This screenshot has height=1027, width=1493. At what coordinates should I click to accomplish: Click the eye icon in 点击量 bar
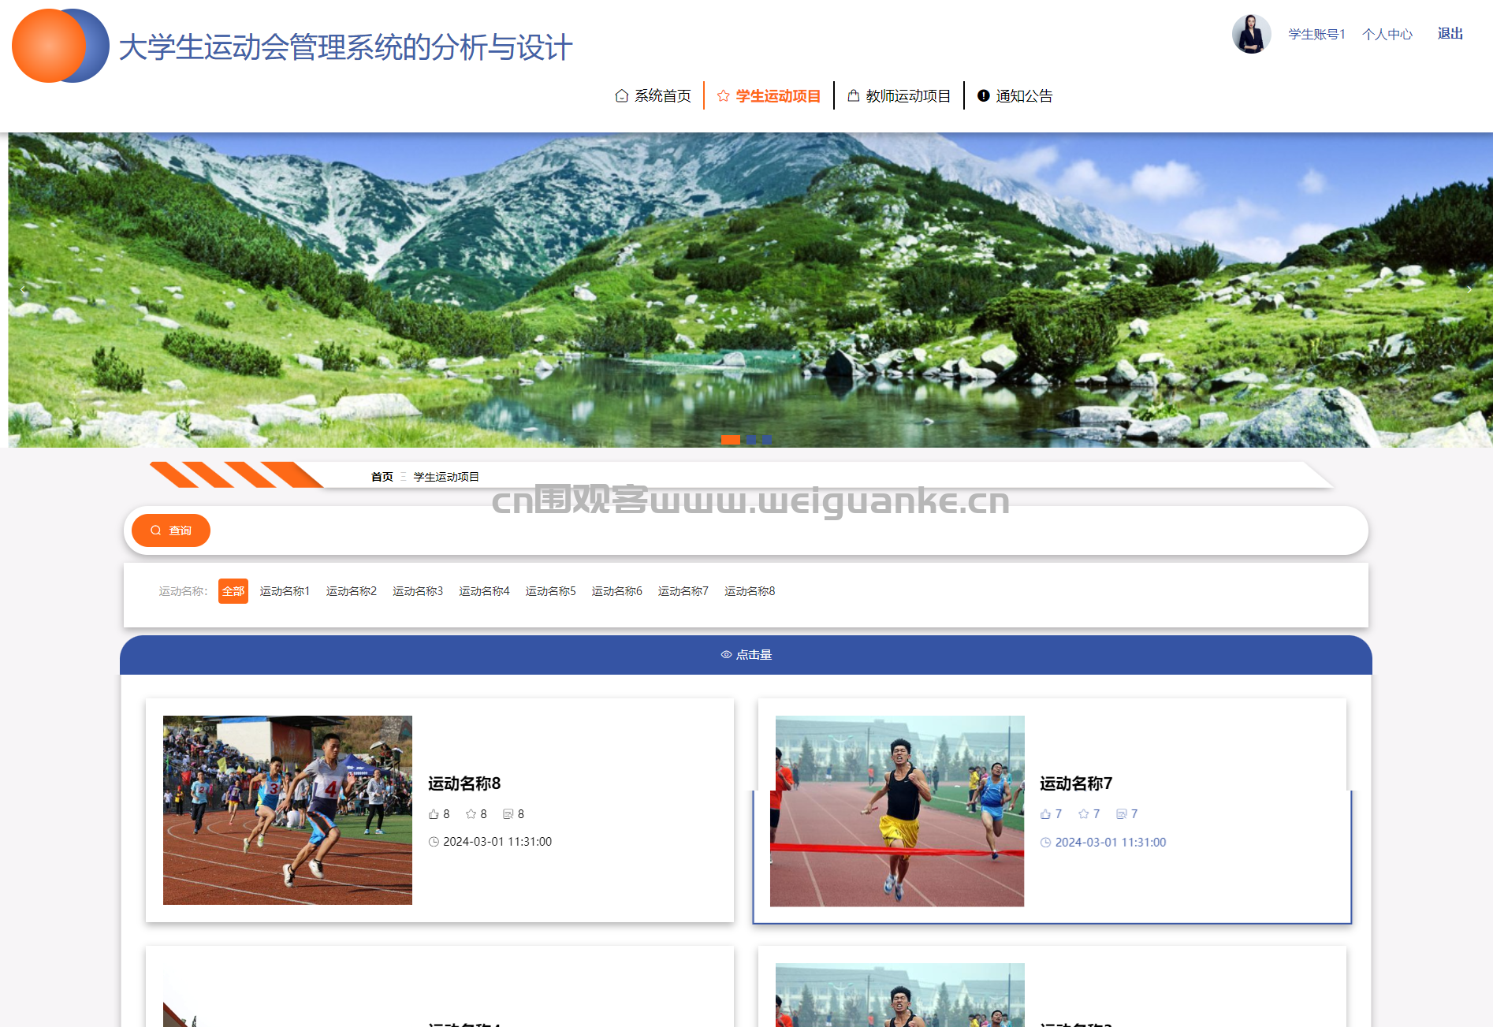726,655
